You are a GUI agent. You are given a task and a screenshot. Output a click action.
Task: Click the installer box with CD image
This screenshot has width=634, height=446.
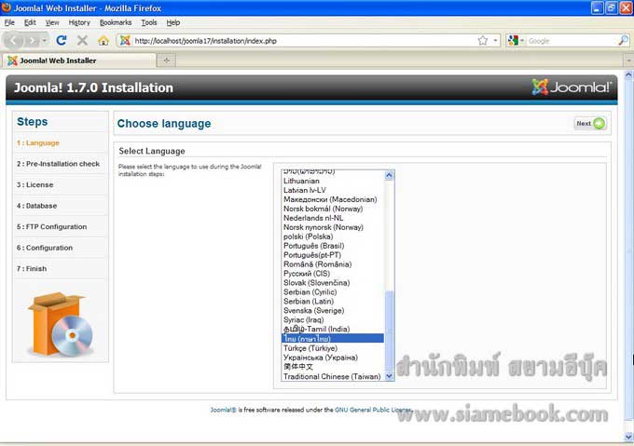61,325
